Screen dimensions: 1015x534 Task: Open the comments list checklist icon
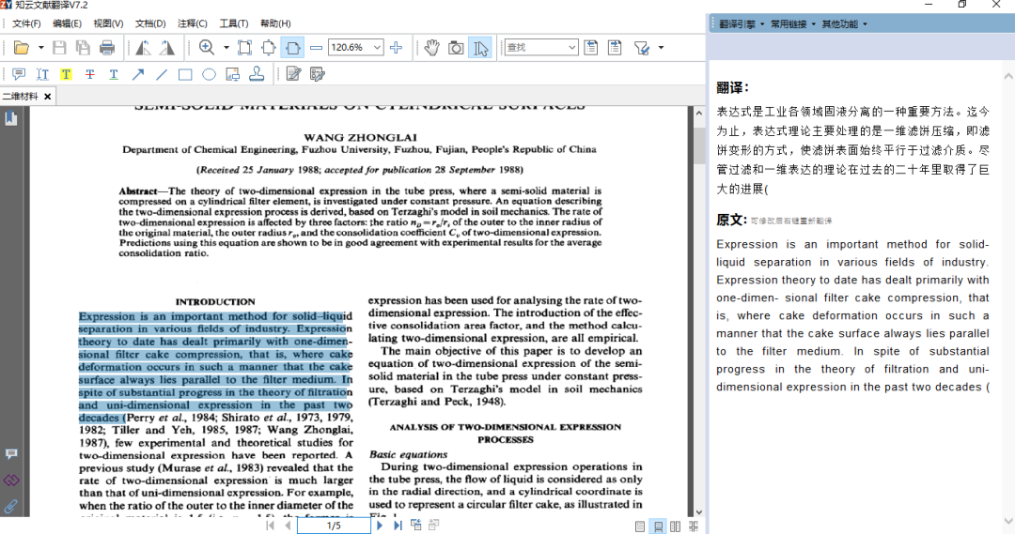pyautogui.click(x=318, y=74)
